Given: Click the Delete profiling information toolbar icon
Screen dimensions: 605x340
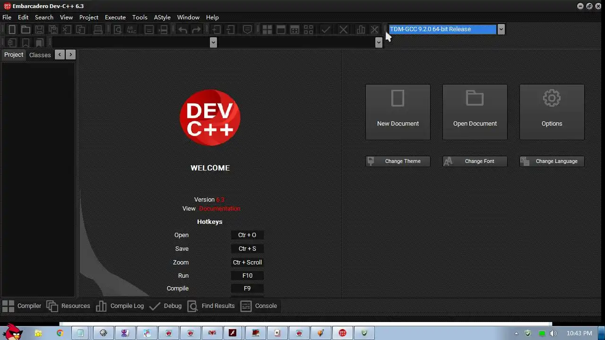Looking at the screenshot, I should 374,29.
